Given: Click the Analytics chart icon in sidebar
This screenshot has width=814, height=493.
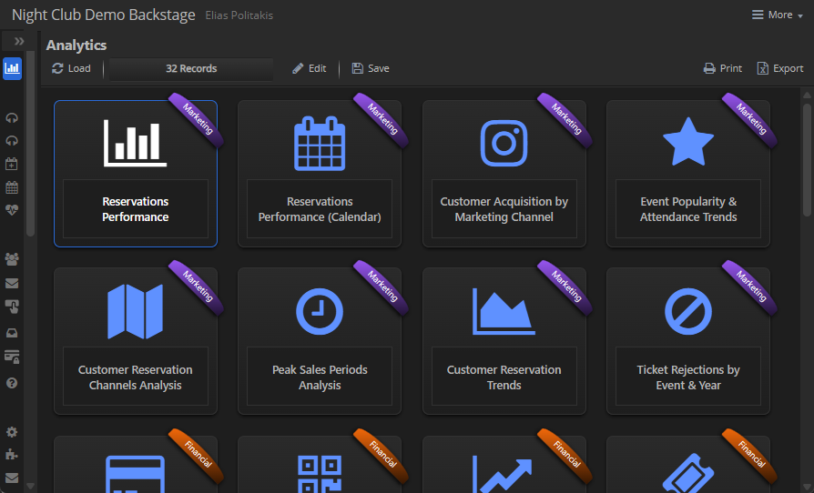Looking at the screenshot, I should tap(12, 67).
